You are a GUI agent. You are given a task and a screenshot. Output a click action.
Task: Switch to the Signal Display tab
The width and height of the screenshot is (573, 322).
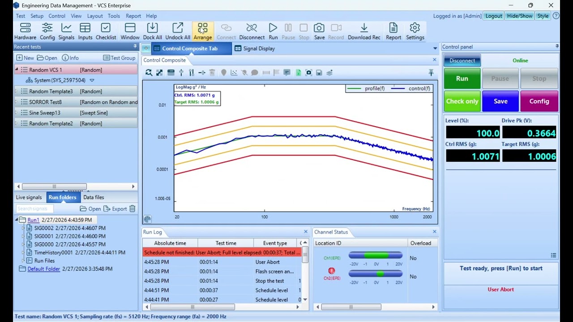[254, 48]
